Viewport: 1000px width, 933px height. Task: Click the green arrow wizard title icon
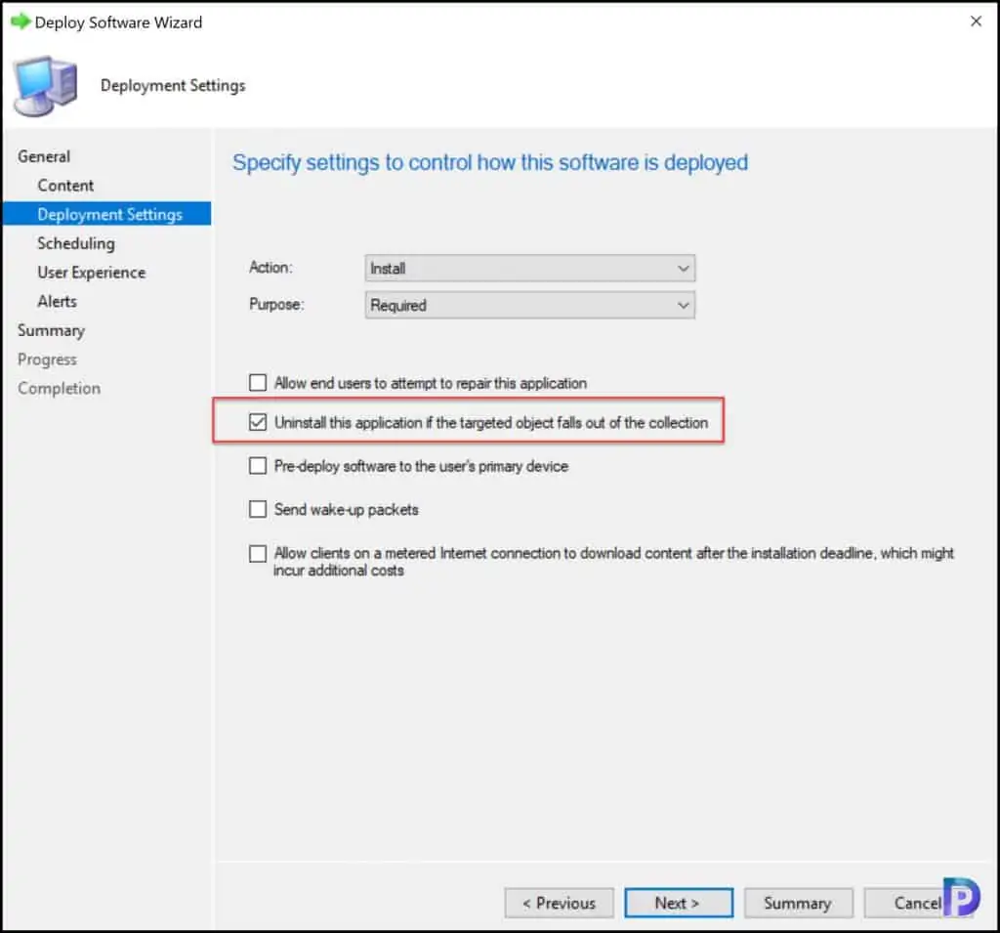point(21,21)
